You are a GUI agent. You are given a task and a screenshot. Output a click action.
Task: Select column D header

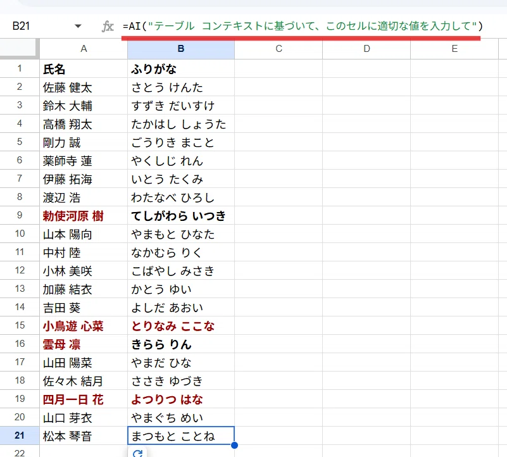click(x=366, y=49)
